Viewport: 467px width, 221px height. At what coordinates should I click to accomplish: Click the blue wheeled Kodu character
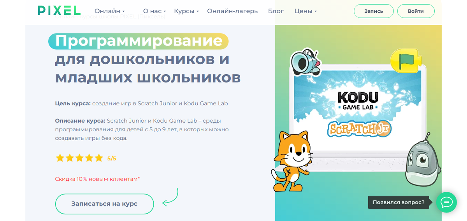click(x=305, y=62)
